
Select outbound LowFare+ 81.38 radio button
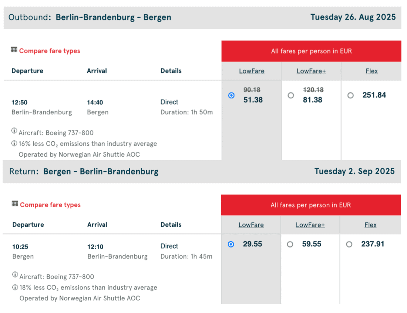coord(291,95)
